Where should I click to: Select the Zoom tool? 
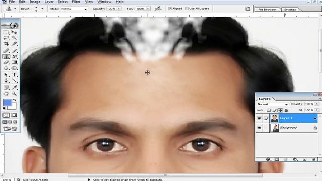[x=14, y=94]
